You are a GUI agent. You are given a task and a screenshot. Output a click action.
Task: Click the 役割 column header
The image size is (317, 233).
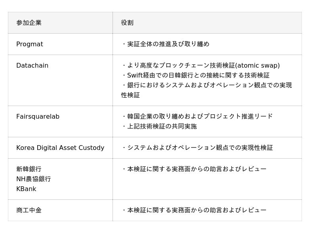point(127,23)
